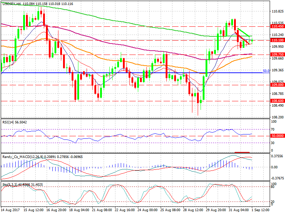Select the 110.100 red price level label
Viewport: 285px width, 214px height.
point(277,40)
